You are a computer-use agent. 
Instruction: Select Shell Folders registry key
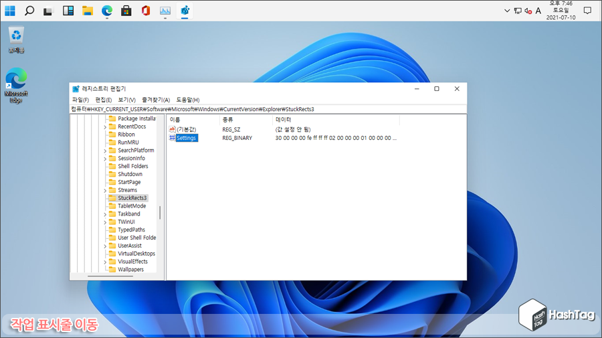coord(133,166)
